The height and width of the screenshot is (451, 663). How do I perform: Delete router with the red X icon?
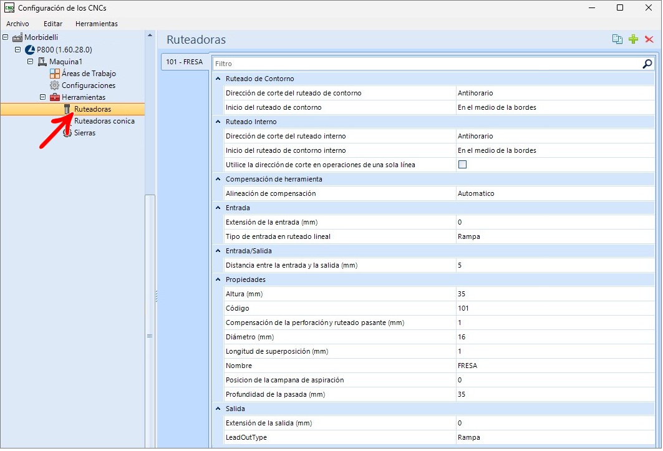click(x=649, y=39)
